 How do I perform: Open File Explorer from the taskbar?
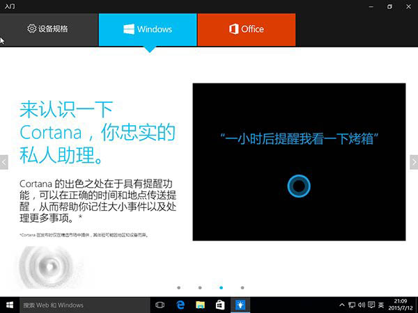tap(200, 305)
